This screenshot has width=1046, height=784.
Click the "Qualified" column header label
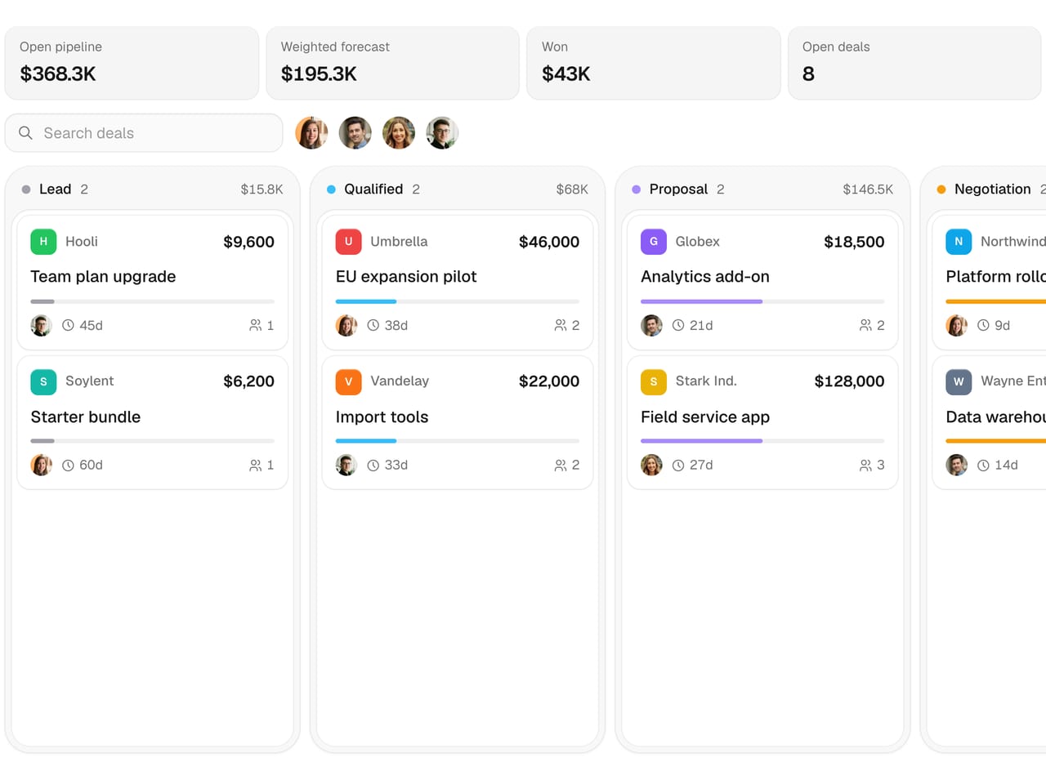(373, 189)
